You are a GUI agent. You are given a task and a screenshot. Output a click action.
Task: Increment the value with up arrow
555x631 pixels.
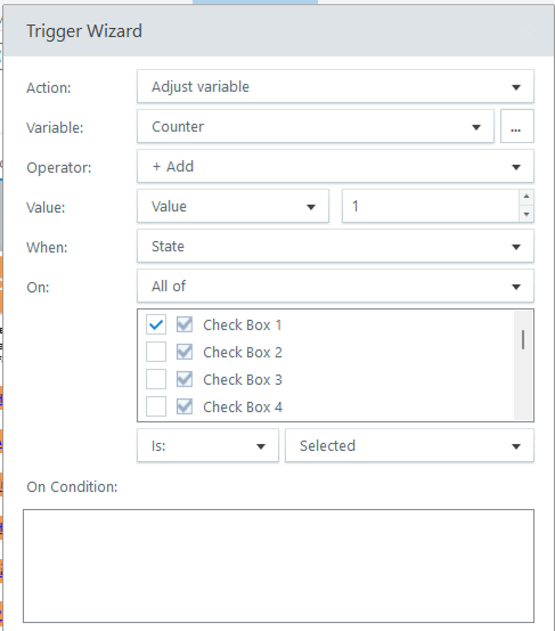click(526, 197)
